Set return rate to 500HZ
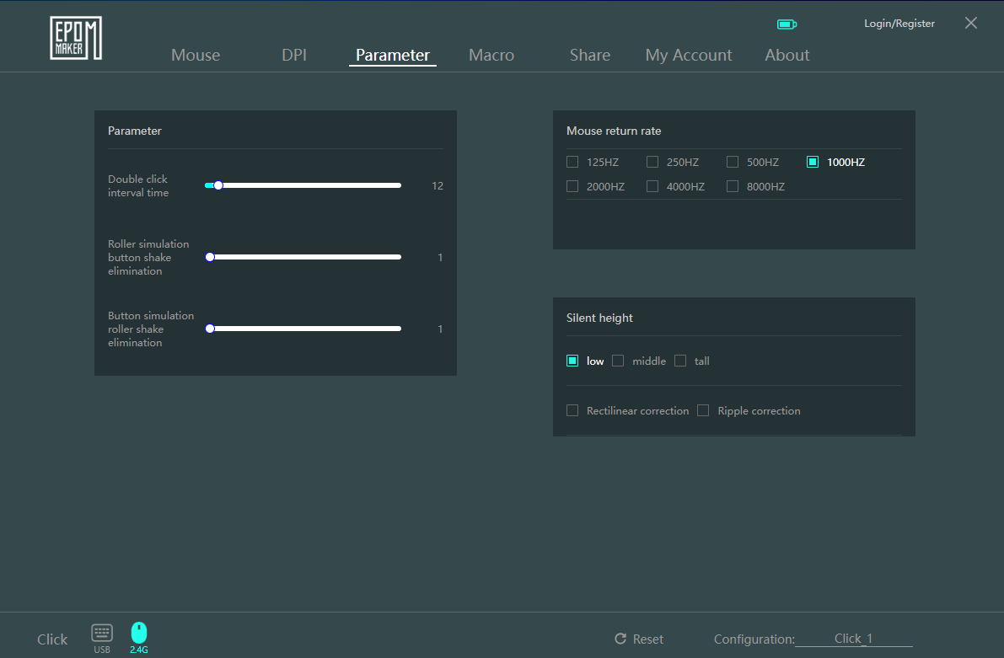The height and width of the screenshot is (658, 1004). 733,162
